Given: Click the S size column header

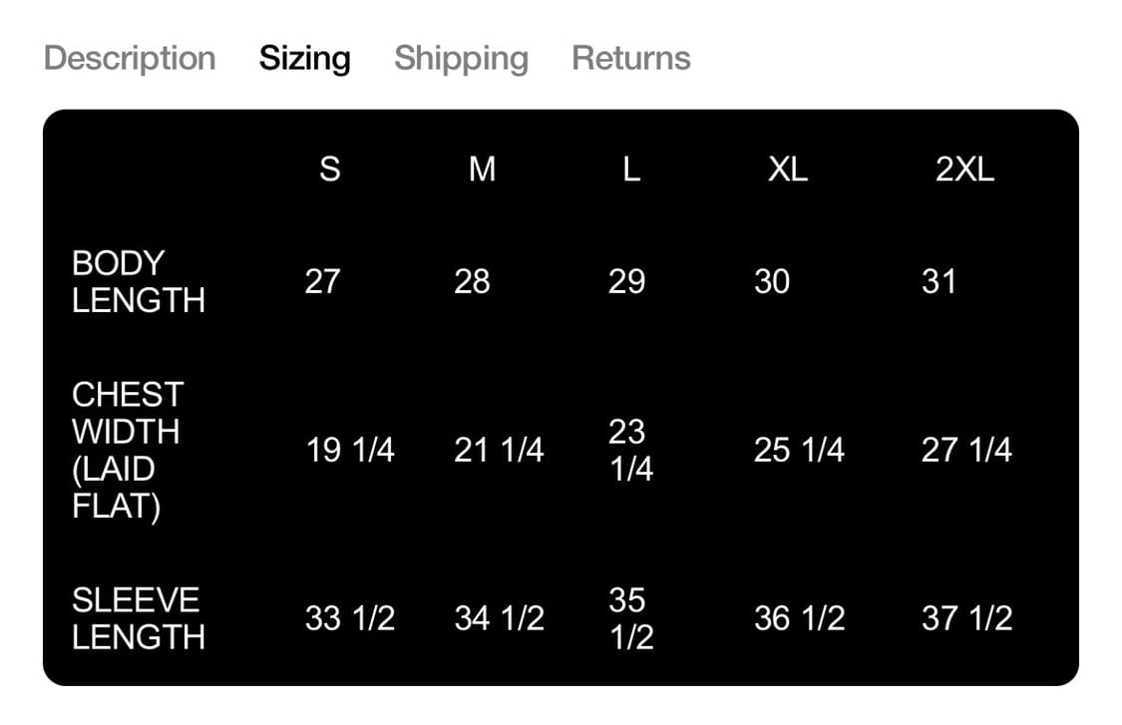Looking at the screenshot, I should [329, 170].
